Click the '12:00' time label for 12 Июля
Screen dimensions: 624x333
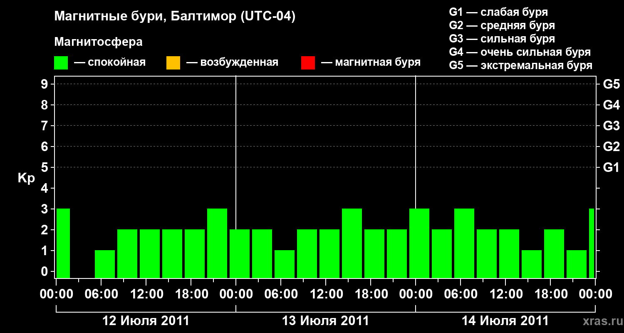[146, 294]
